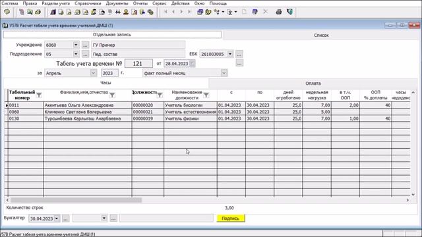Click the sum (Σ) toolbar icon
The image size is (422, 237).
(230, 12)
